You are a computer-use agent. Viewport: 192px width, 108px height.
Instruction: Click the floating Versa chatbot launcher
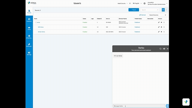186,102
